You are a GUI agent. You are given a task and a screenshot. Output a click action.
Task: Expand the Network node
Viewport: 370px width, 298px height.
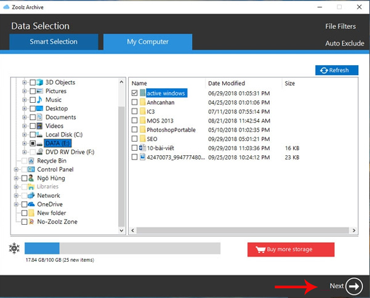16,195
